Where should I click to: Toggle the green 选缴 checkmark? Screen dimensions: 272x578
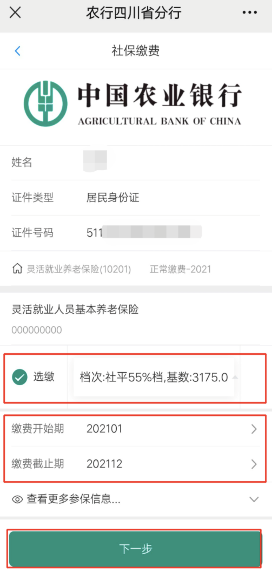pyautogui.click(x=20, y=377)
